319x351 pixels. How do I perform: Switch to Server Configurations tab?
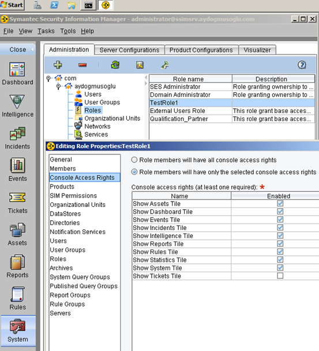129,50
